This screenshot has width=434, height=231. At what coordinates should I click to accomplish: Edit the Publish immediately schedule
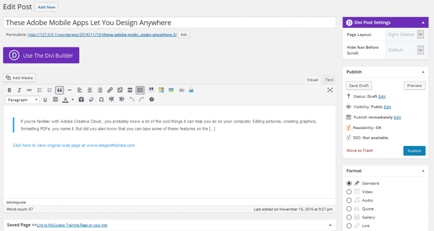click(x=398, y=118)
